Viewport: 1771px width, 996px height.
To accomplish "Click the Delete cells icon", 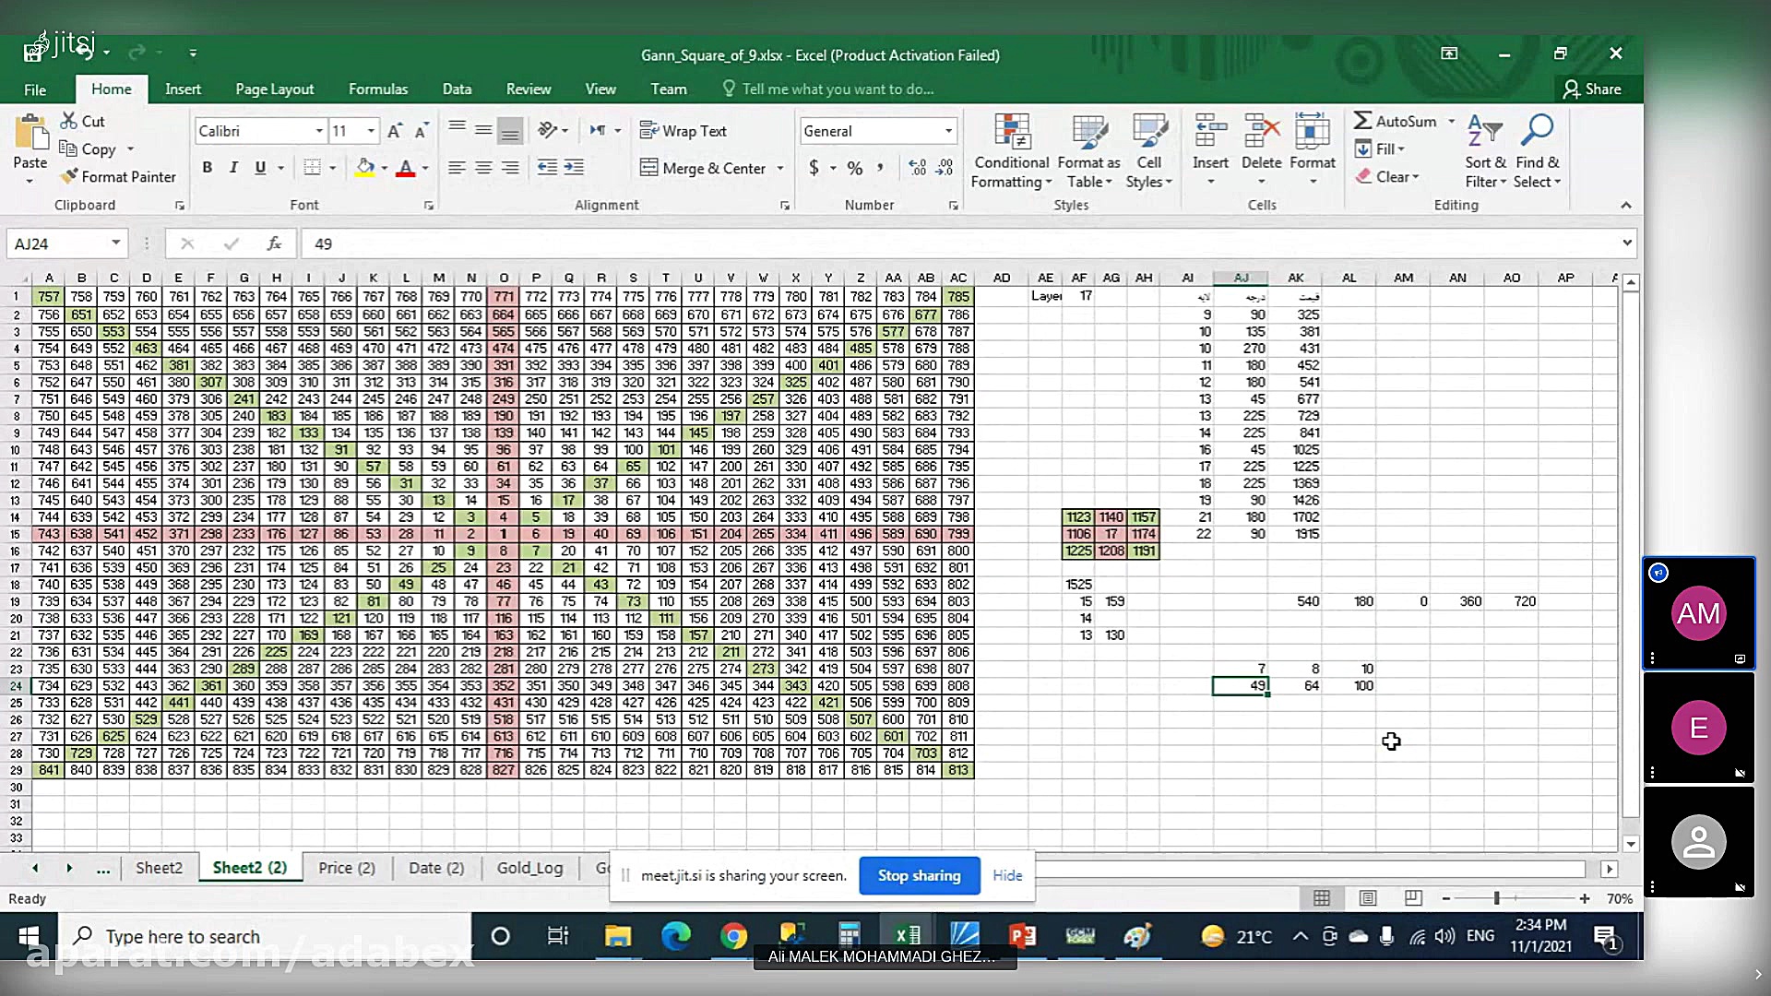I will (x=1261, y=132).
